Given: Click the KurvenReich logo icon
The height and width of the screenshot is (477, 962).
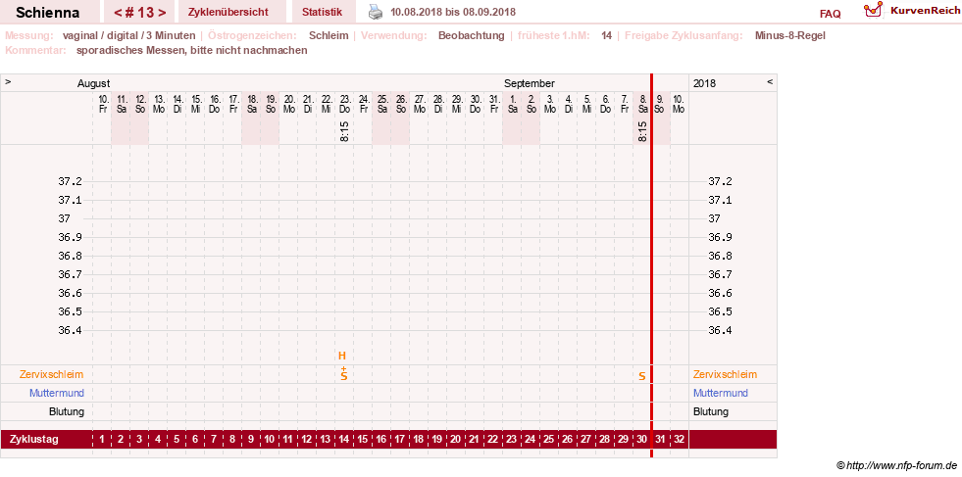Looking at the screenshot, I should click(873, 10).
